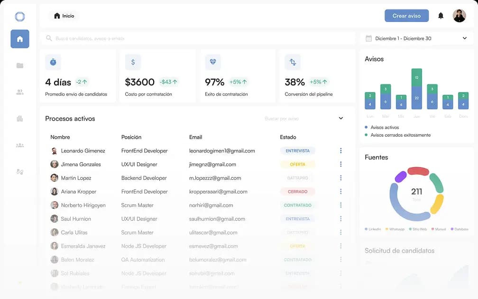Viewport: 478px width, 299px height.
Task: Select the edit/pen icon at sidebar bottom
Action: tap(19, 172)
